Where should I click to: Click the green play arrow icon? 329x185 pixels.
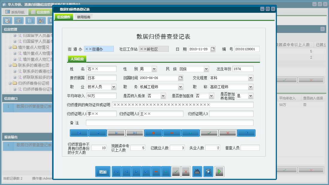point(219,172)
